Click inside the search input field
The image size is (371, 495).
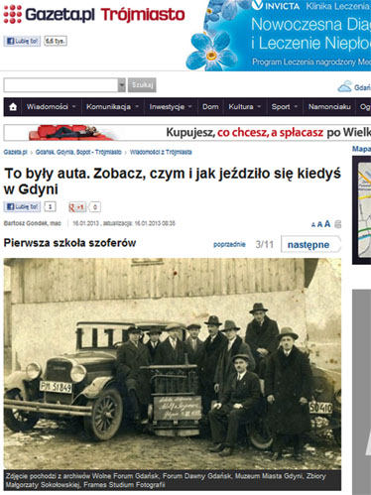61,85
